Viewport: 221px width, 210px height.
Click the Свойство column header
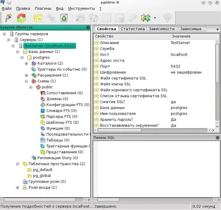(x=132, y=36)
